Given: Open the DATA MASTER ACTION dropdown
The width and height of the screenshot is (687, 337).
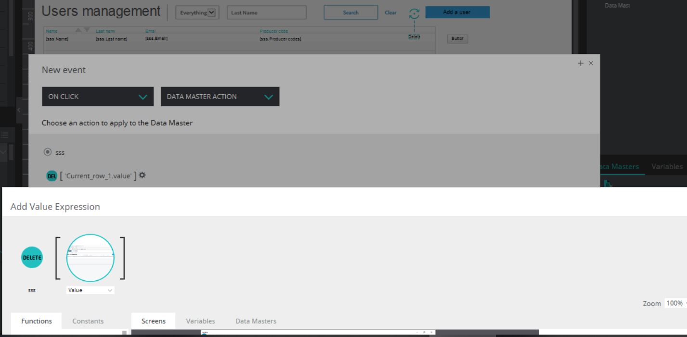Looking at the screenshot, I should 220,97.
